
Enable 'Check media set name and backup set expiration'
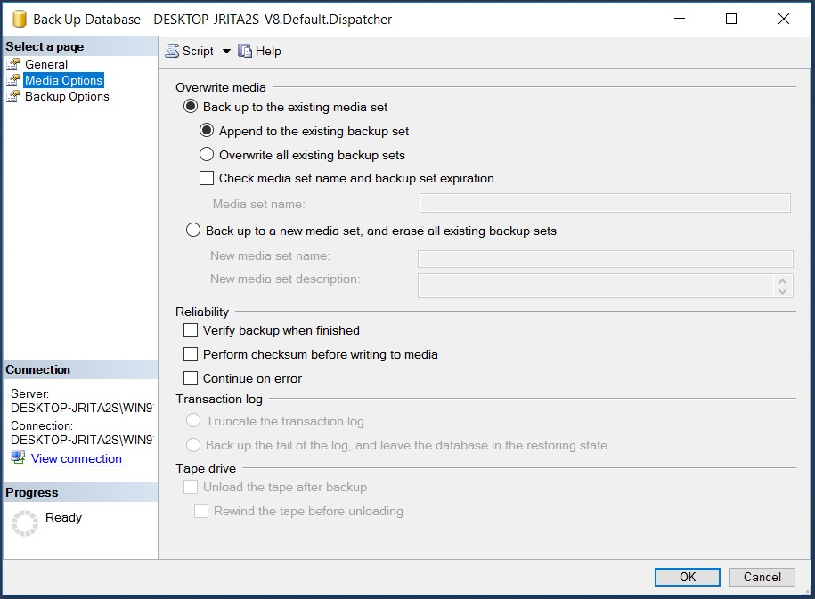point(207,178)
